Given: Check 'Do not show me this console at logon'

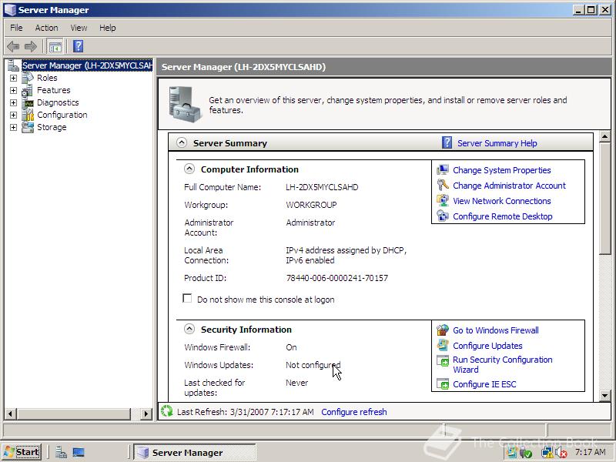Looking at the screenshot, I should click(187, 298).
